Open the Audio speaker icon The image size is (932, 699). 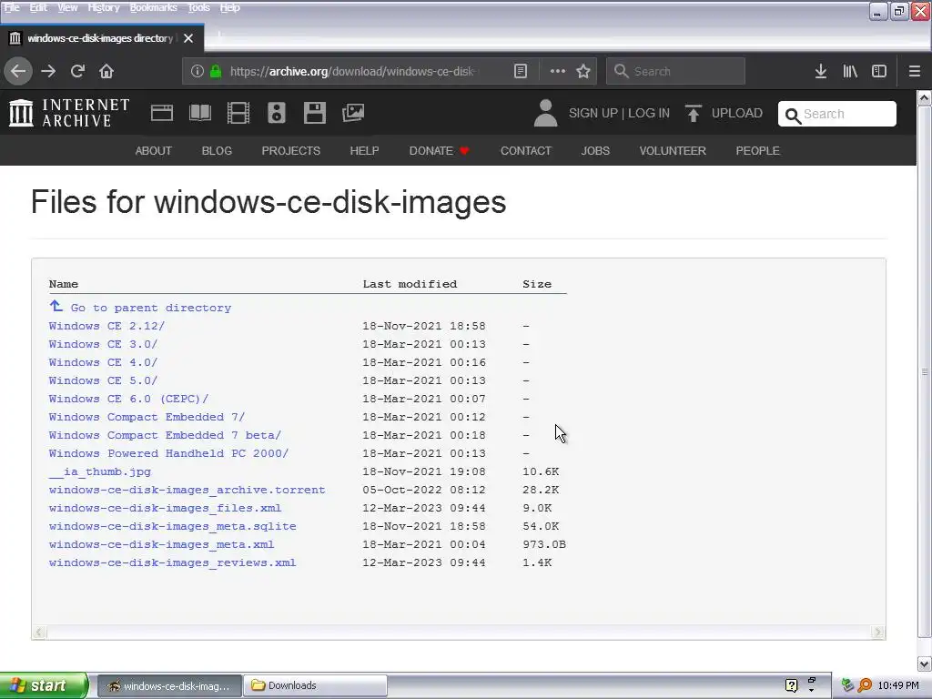277,113
